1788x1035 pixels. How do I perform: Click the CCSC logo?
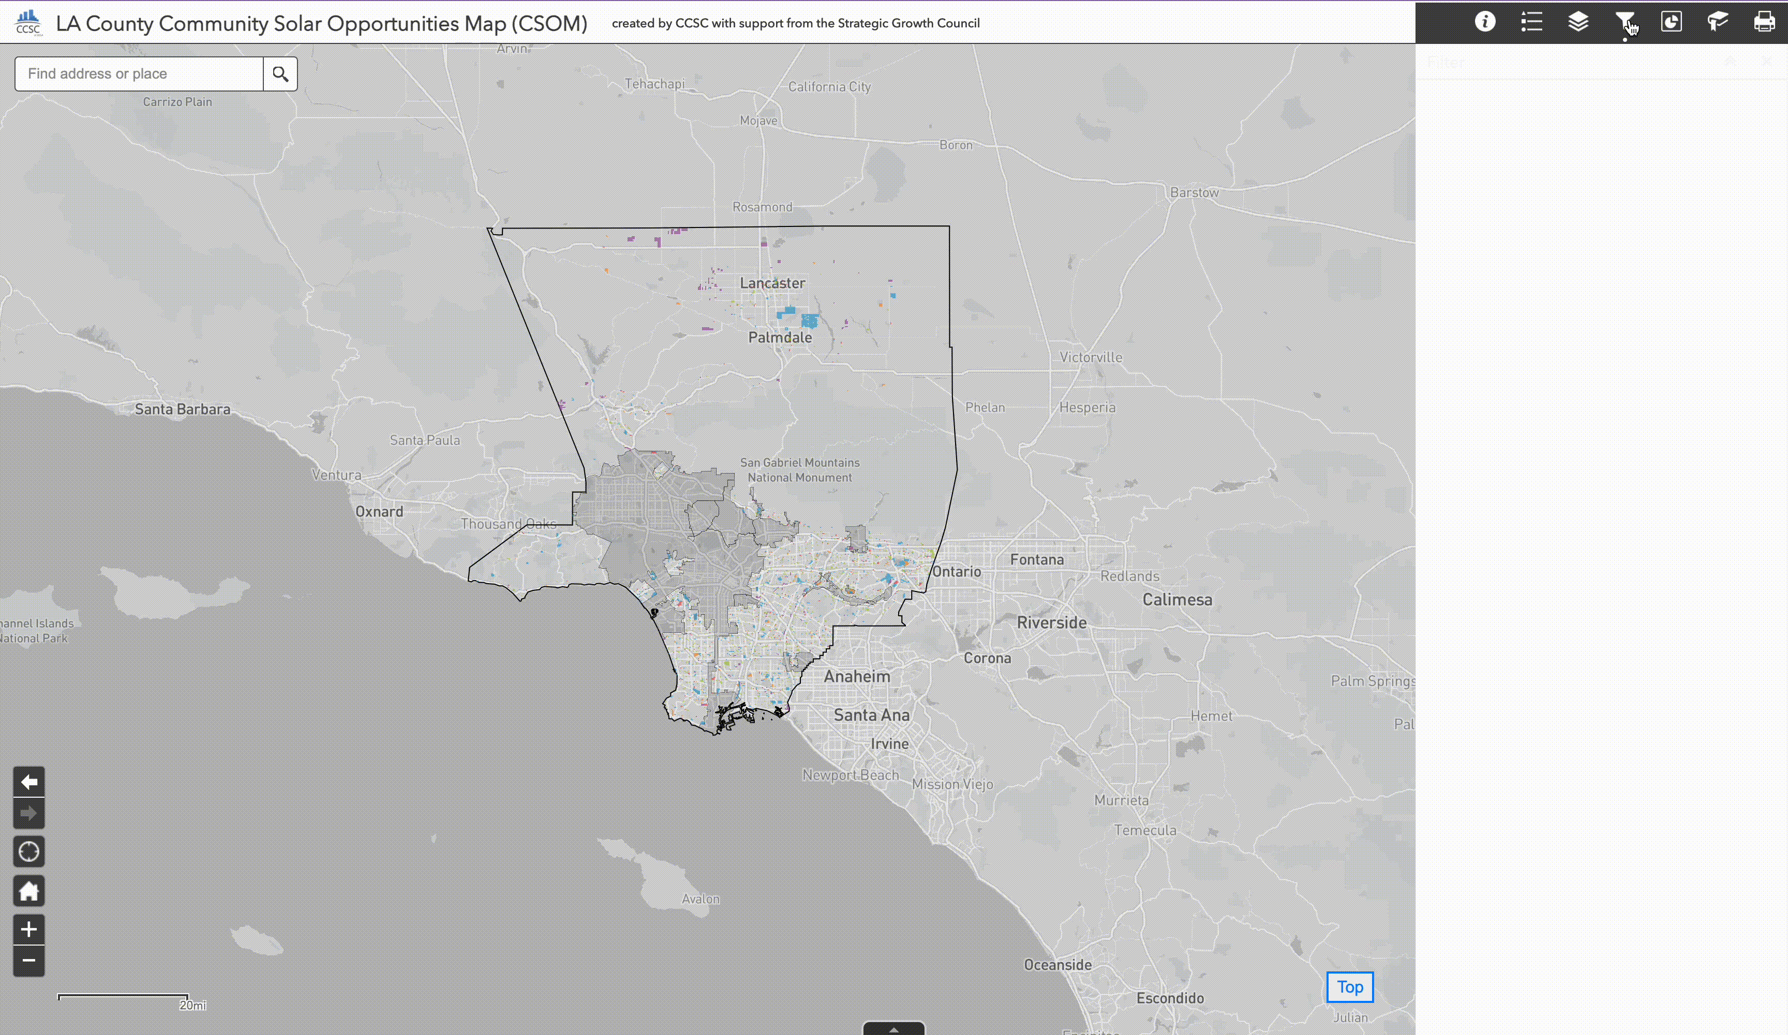pos(28,23)
